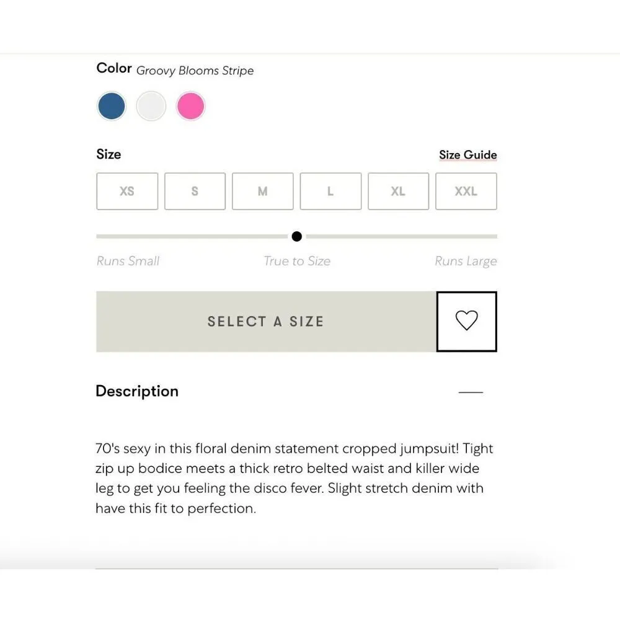Click the fit slider's black dot
620x620 pixels.
pos(297,236)
